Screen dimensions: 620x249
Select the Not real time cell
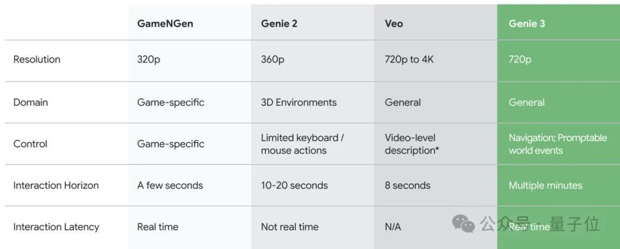coord(289,227)
